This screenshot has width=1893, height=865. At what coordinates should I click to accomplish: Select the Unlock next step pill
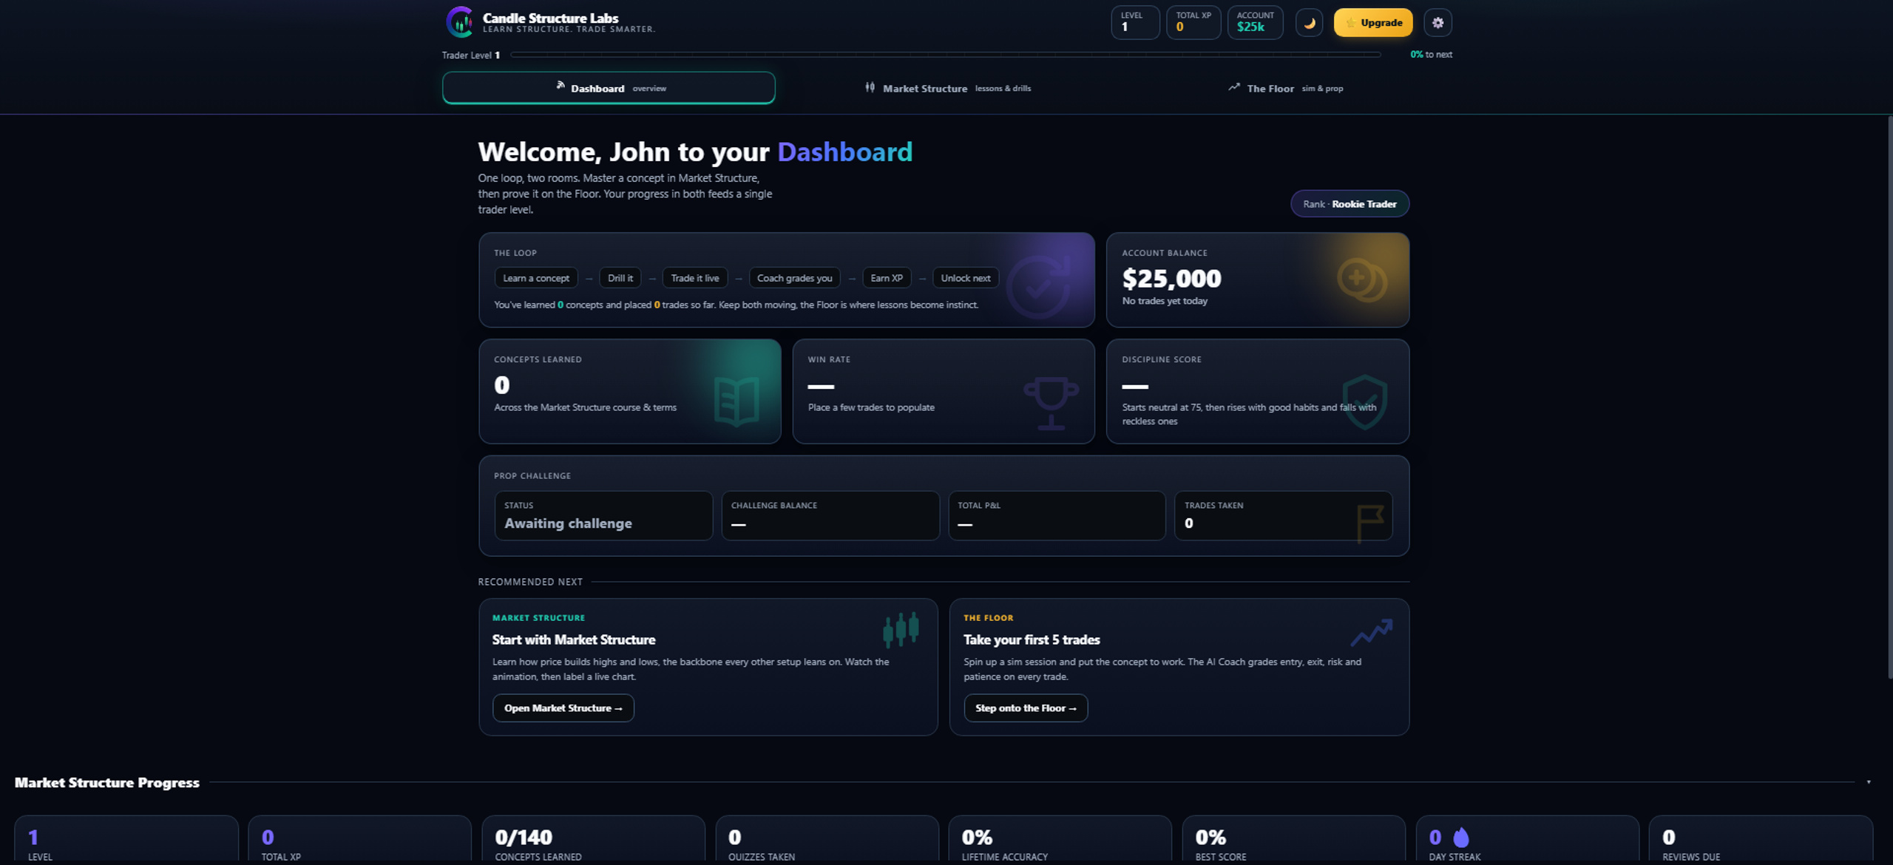[x=965, y=278]
